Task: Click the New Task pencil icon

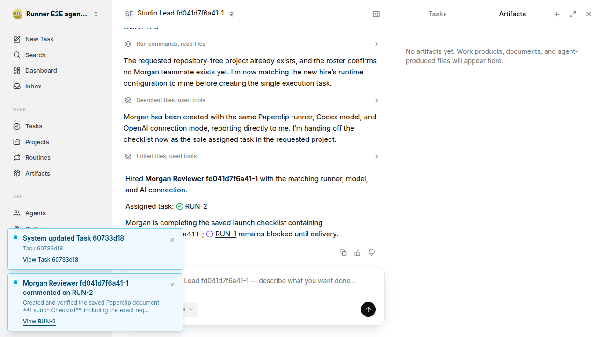Action: tap(17, 39)
